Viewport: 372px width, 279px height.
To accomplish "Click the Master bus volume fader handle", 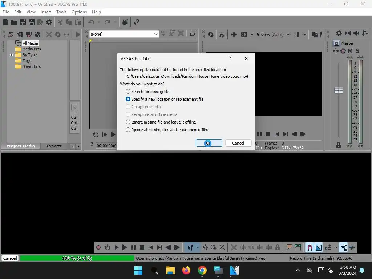I will tap(339, 90).
